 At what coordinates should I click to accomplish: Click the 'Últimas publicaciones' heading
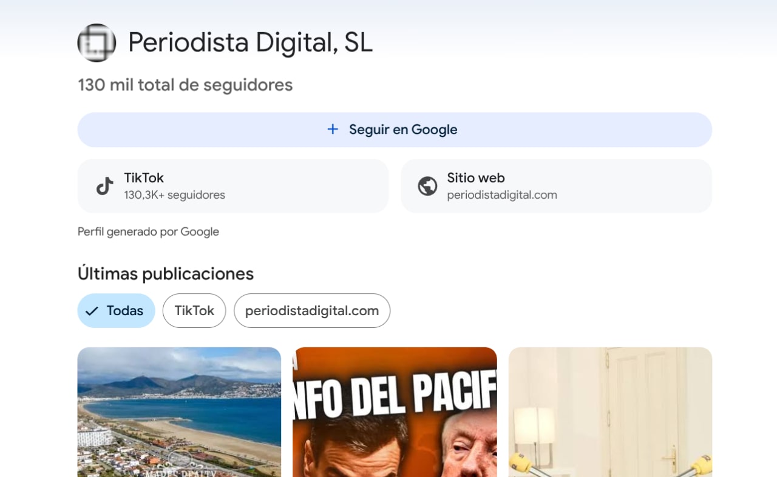pos(166,274)
